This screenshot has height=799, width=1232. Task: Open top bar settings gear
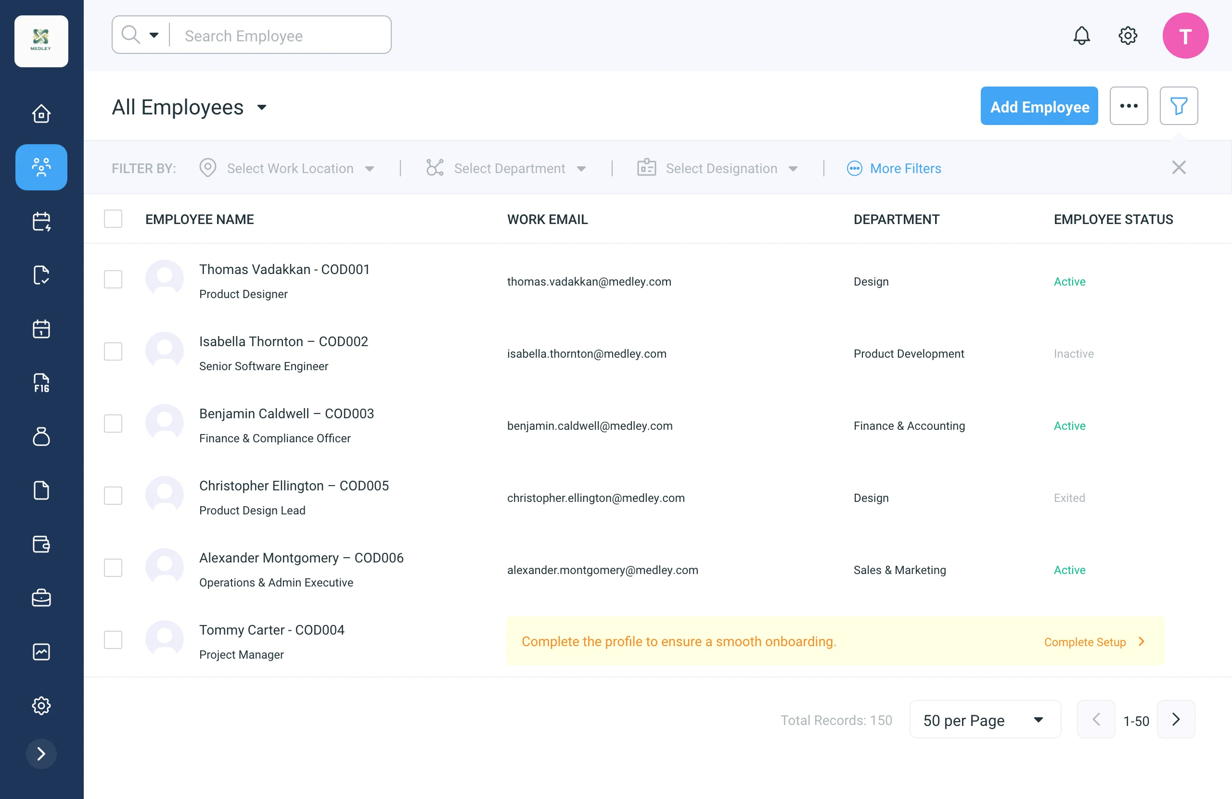[1128, 36]
